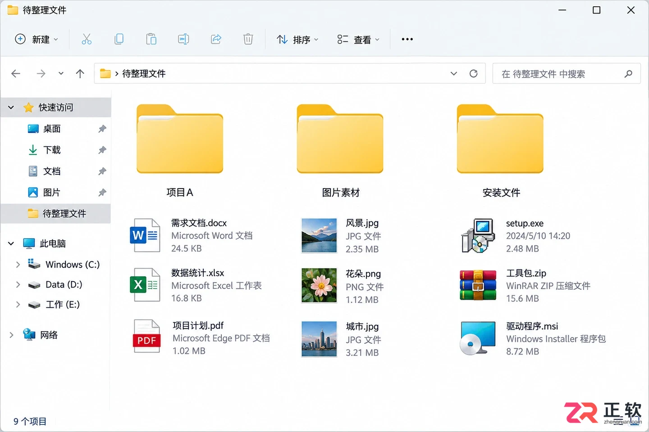Select the PDF icon of 项目计划.pdf
Viewport: 649px width, 432px height.
click(x=146, y=336)
